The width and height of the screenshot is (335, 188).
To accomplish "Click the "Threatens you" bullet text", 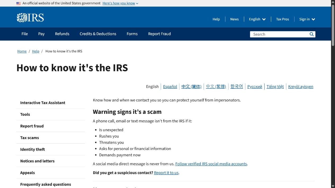I will (111, 142).
